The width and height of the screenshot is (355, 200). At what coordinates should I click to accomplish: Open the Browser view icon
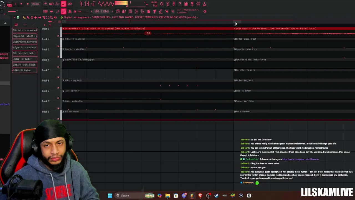tap(142, 11)
